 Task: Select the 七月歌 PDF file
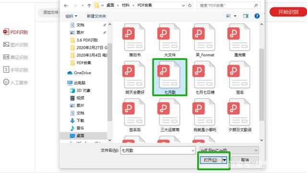pos(169,77)
